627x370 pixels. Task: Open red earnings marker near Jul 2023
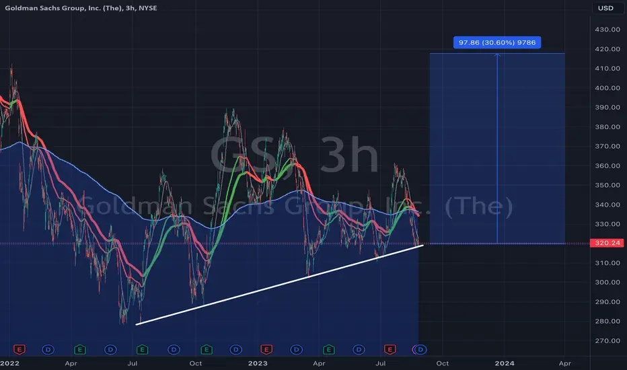(x=390, y=350)
